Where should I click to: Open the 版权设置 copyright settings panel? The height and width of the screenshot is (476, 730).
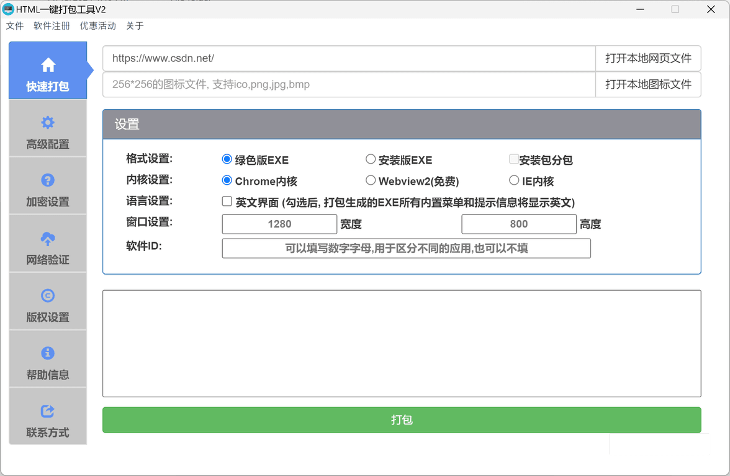48,301
